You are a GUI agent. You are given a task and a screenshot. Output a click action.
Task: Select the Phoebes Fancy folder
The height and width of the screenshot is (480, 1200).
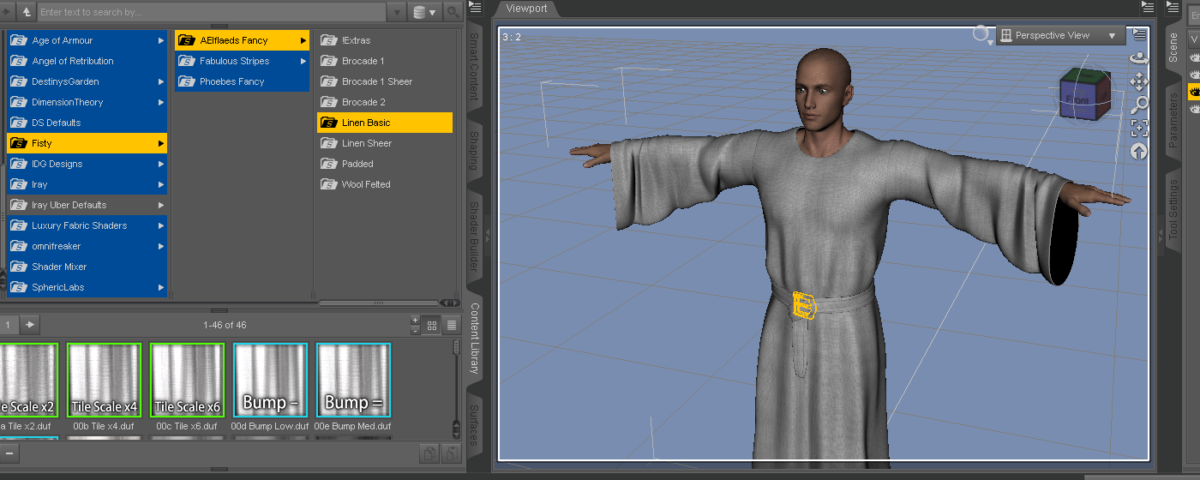pyautogui.click(x=242, y=81)
